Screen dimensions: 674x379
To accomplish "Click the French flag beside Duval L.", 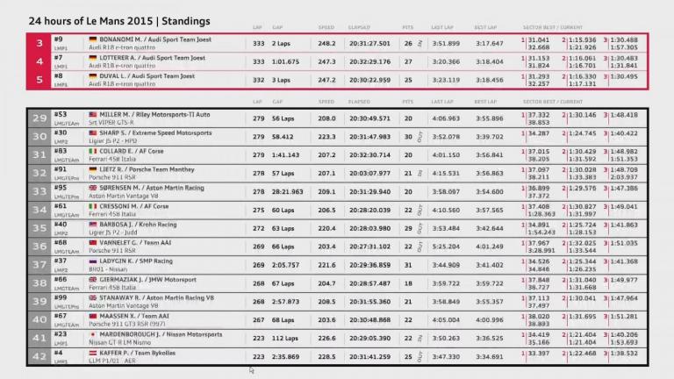I will (x=93, y=76).
